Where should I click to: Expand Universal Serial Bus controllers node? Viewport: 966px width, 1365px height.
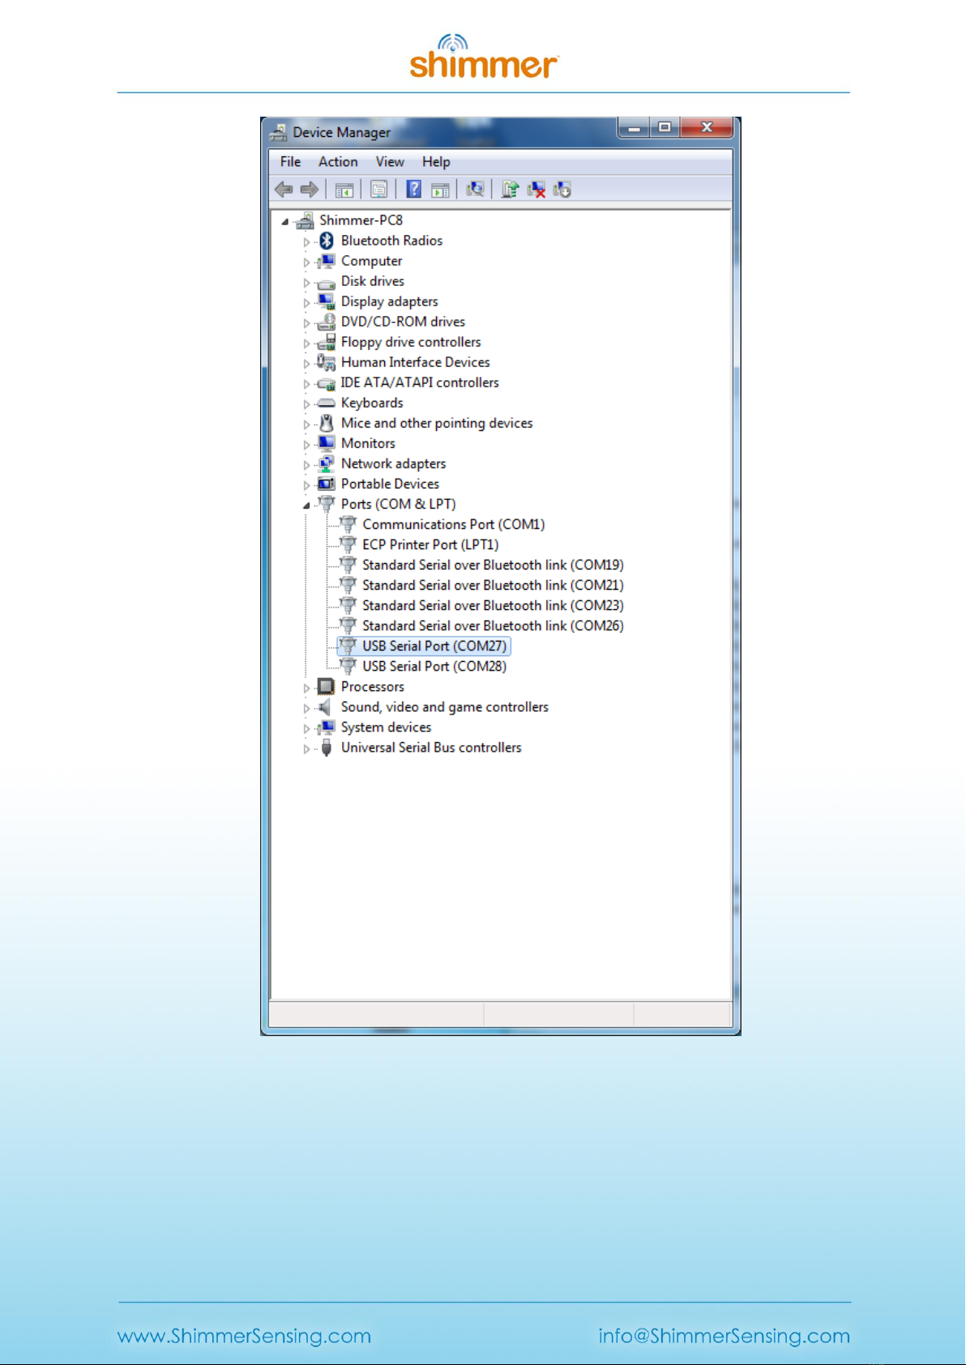(306, 749)
